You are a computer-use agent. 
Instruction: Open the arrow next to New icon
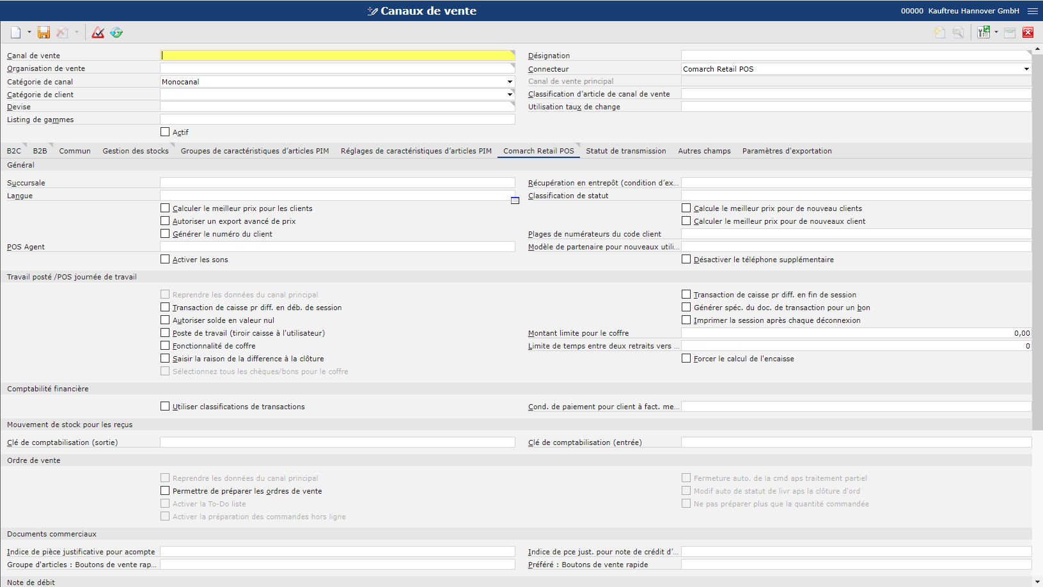point(29,32)
